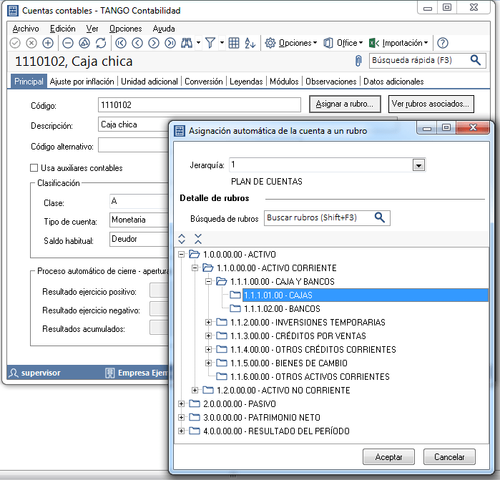This screenshot has width=500, height=480.
Task: Click the paperclip attachment icon
Action: pyautogui.click(x=358, y=62)
